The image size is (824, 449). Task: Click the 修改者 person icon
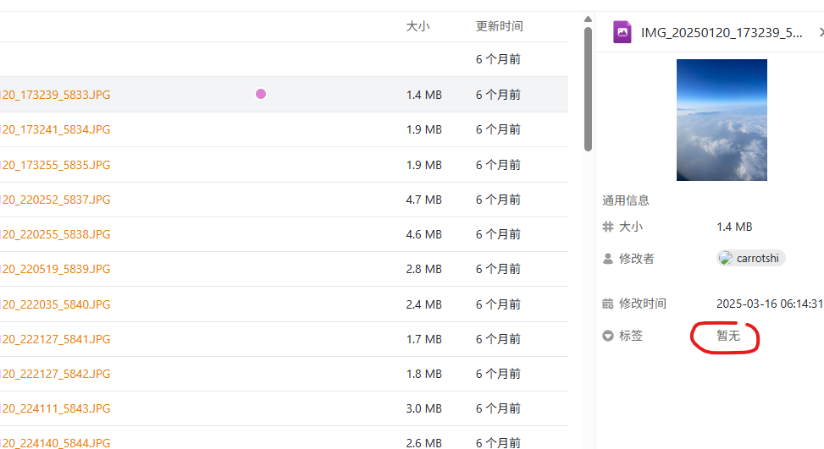click(608, 259)
